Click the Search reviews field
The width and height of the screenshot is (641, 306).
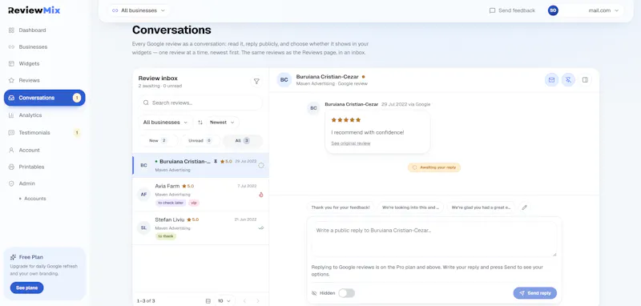(x=200, y=103)
